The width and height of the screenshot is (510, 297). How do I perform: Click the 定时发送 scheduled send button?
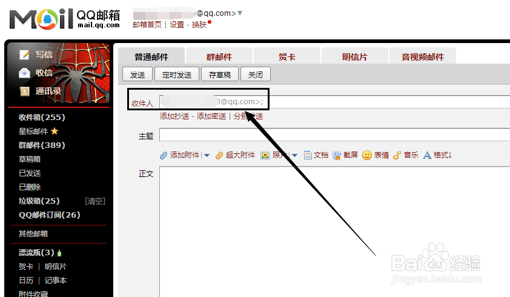click(x=177, y=75)
